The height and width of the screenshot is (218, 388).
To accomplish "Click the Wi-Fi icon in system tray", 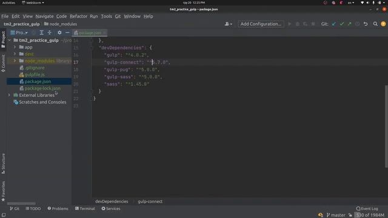I will coord(363,2).
